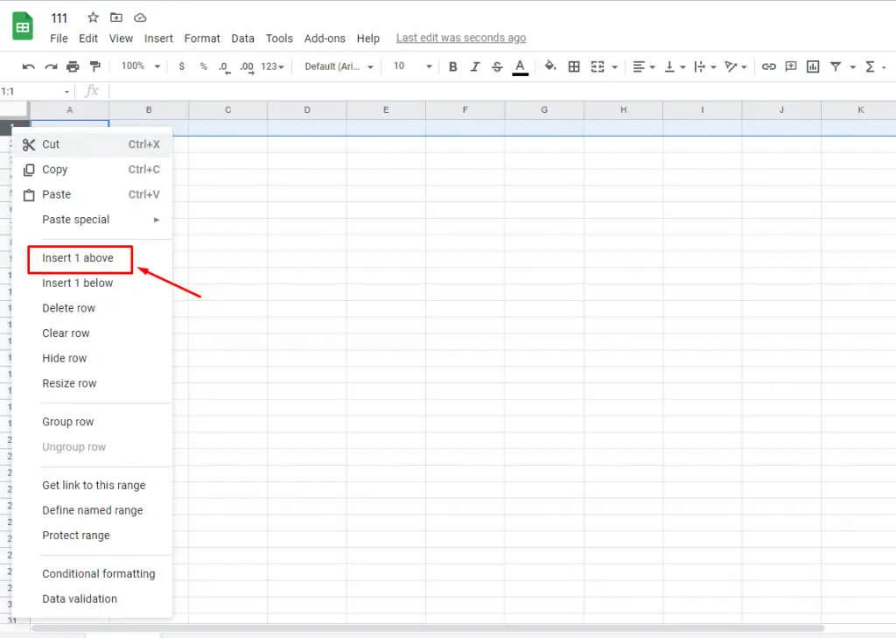Insert a chart from toolbar
The image size is (896, 638).
click(x=813, y=67)
